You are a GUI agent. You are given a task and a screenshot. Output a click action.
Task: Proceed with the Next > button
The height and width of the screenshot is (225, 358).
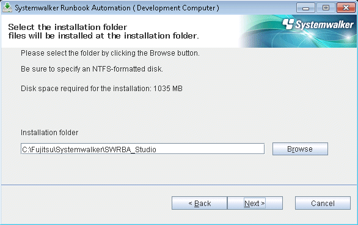coord(255,203)
